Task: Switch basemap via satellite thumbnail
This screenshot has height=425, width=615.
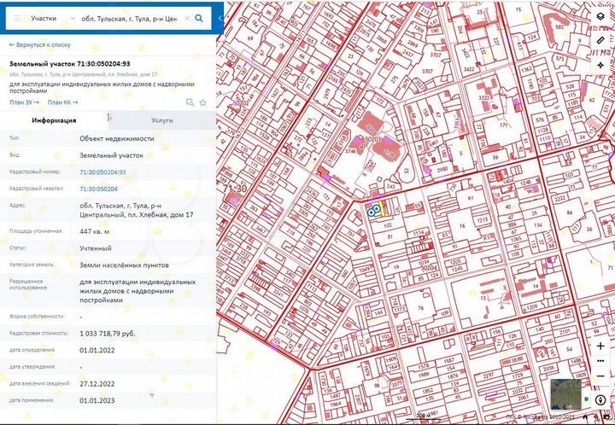Action: click(x=565, y=393)
